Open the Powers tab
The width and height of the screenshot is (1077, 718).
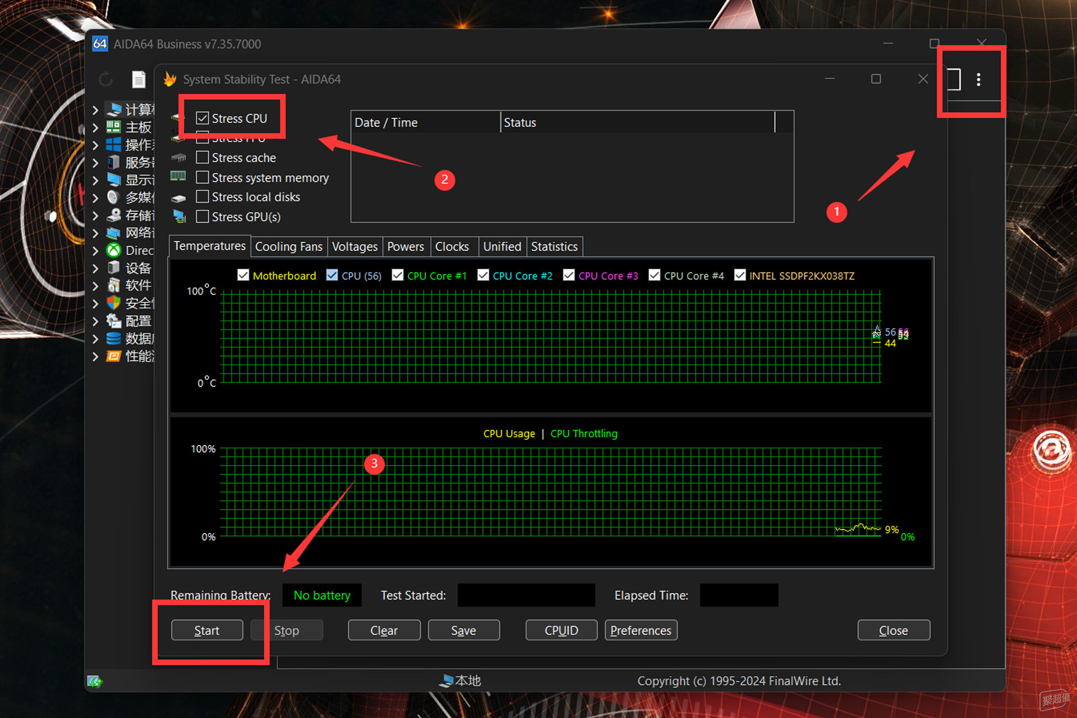[406, 247]
